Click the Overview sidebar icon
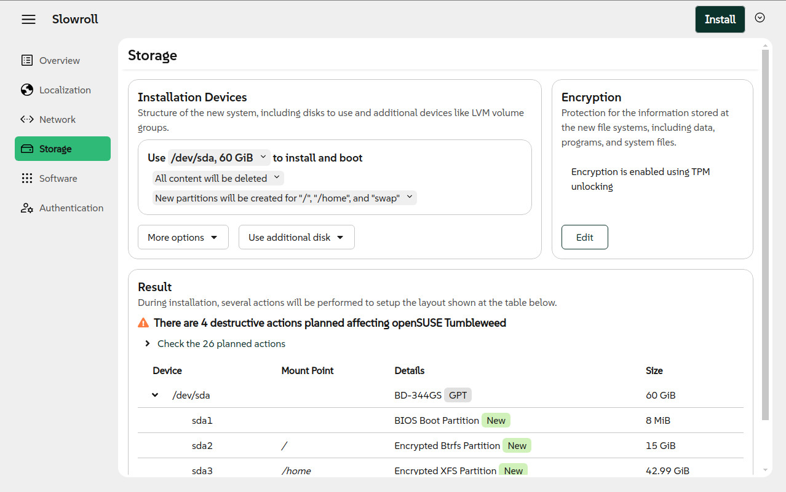Viewport: 786px width, 492px height. point(27,60)
